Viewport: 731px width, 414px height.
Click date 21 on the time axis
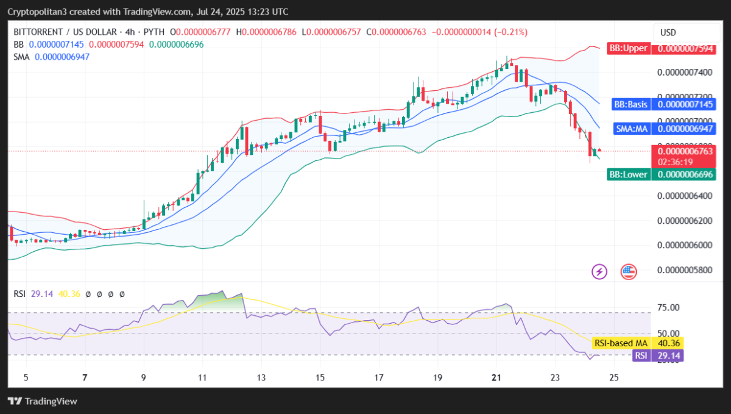point(496,377)
